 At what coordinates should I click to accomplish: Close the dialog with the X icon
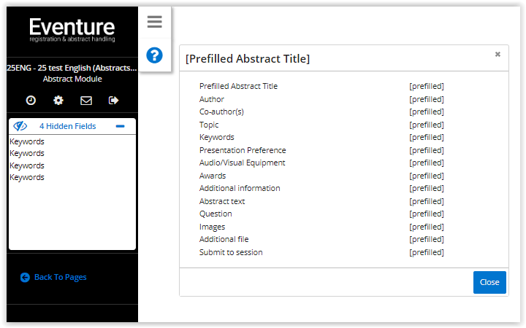(498, 54)
